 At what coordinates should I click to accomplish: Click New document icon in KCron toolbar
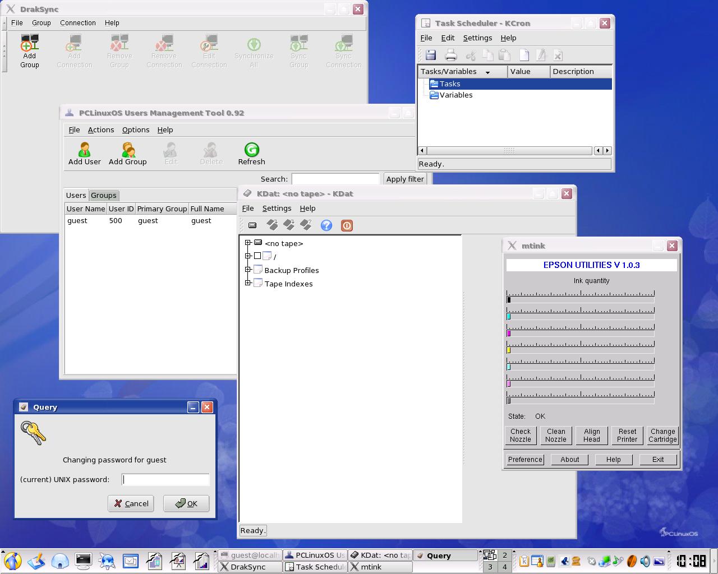pyautogui.click(x=524, y=55)
